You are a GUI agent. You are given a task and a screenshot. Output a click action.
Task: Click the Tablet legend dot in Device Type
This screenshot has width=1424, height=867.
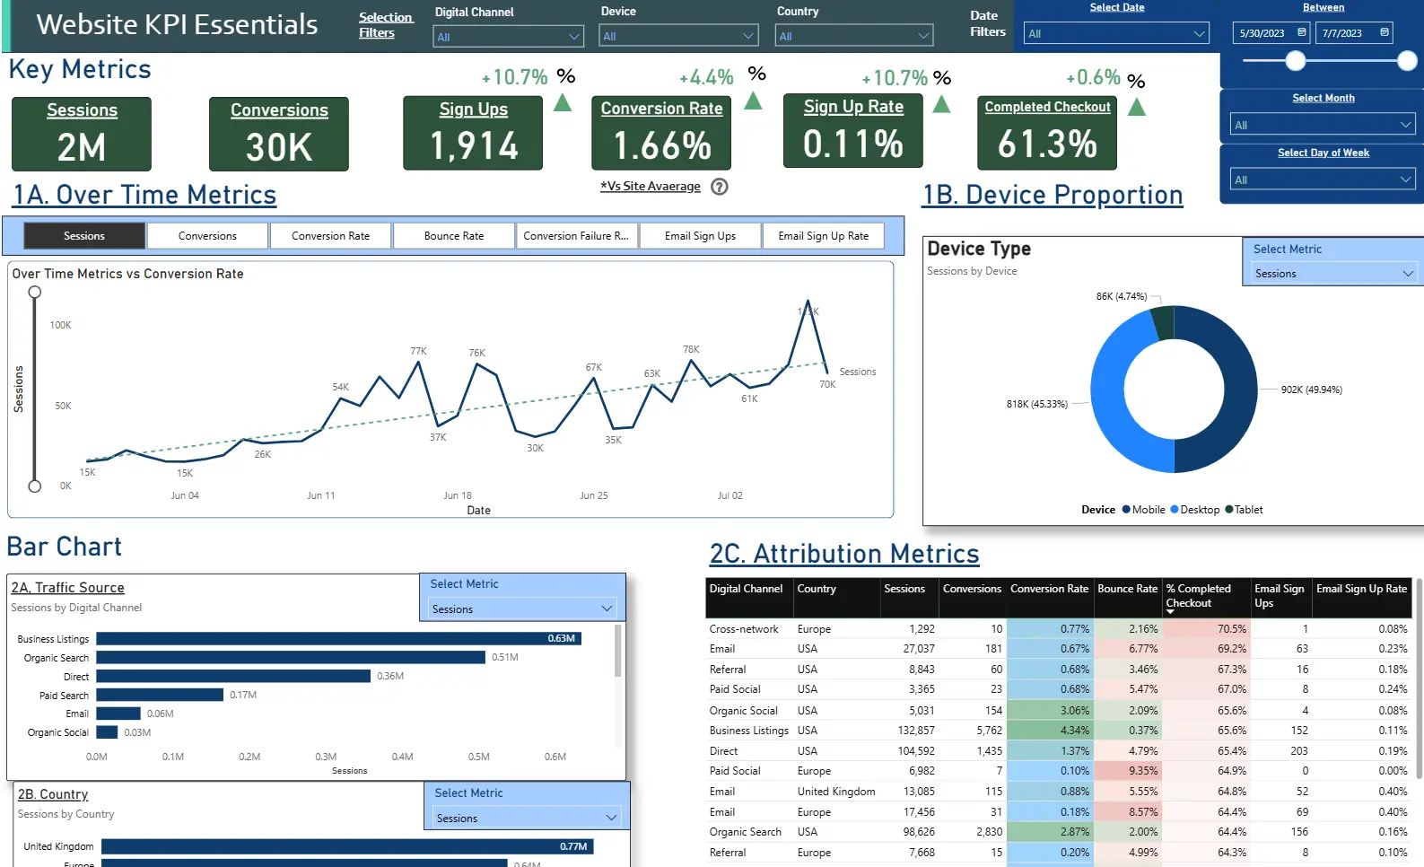tap(1229, 510)
